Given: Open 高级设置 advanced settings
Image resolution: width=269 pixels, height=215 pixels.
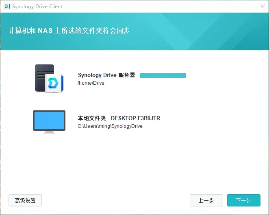Looking at the screenshot, I should (25, 200).
